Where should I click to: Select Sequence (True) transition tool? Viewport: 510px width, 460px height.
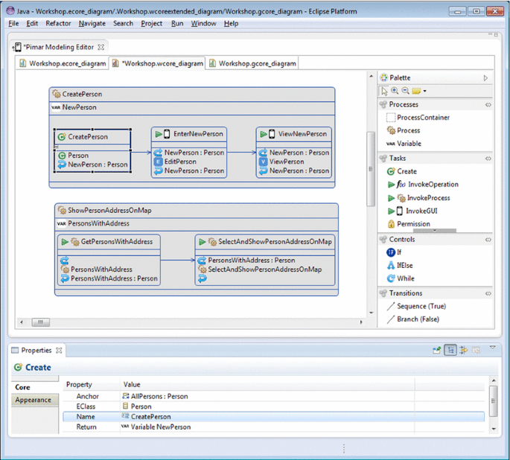[416, 306]
